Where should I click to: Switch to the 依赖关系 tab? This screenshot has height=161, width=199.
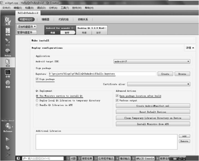pos(83,19)
